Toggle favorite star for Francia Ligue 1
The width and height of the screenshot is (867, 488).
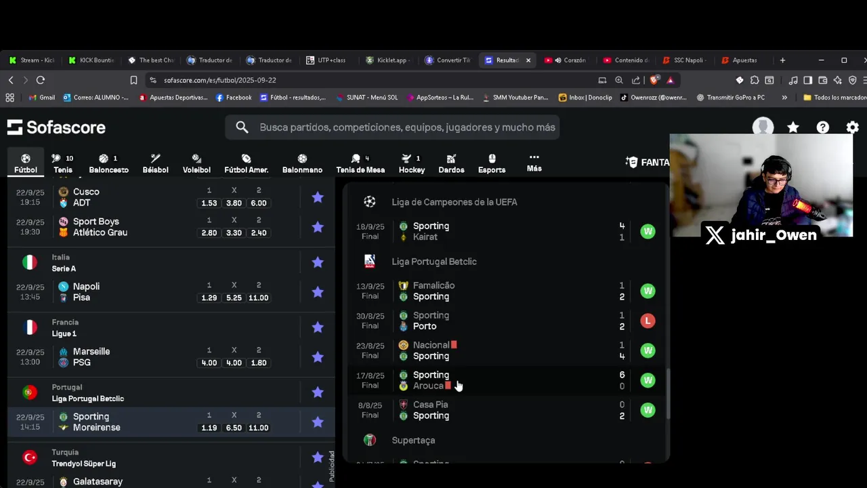click(318, 327)
